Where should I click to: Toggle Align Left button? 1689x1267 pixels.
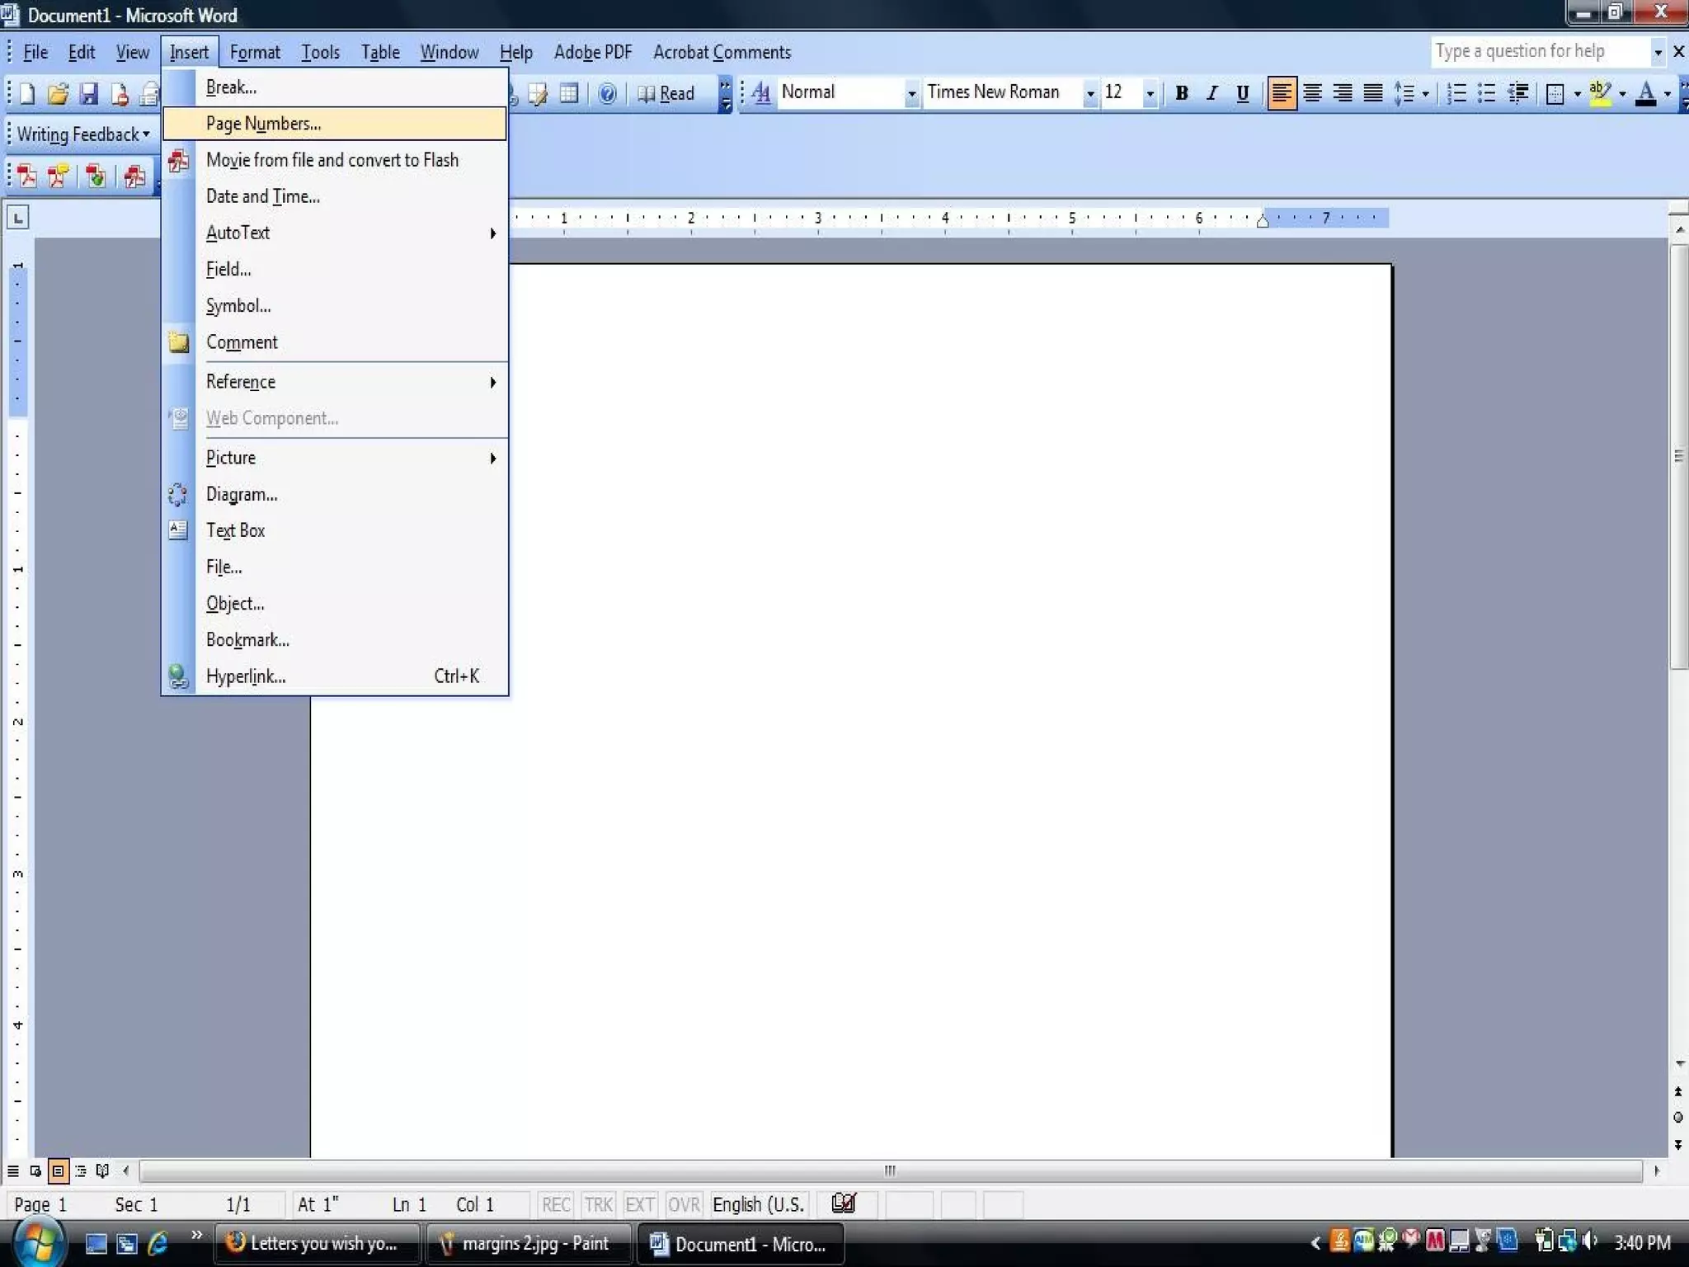[1281, 93]
